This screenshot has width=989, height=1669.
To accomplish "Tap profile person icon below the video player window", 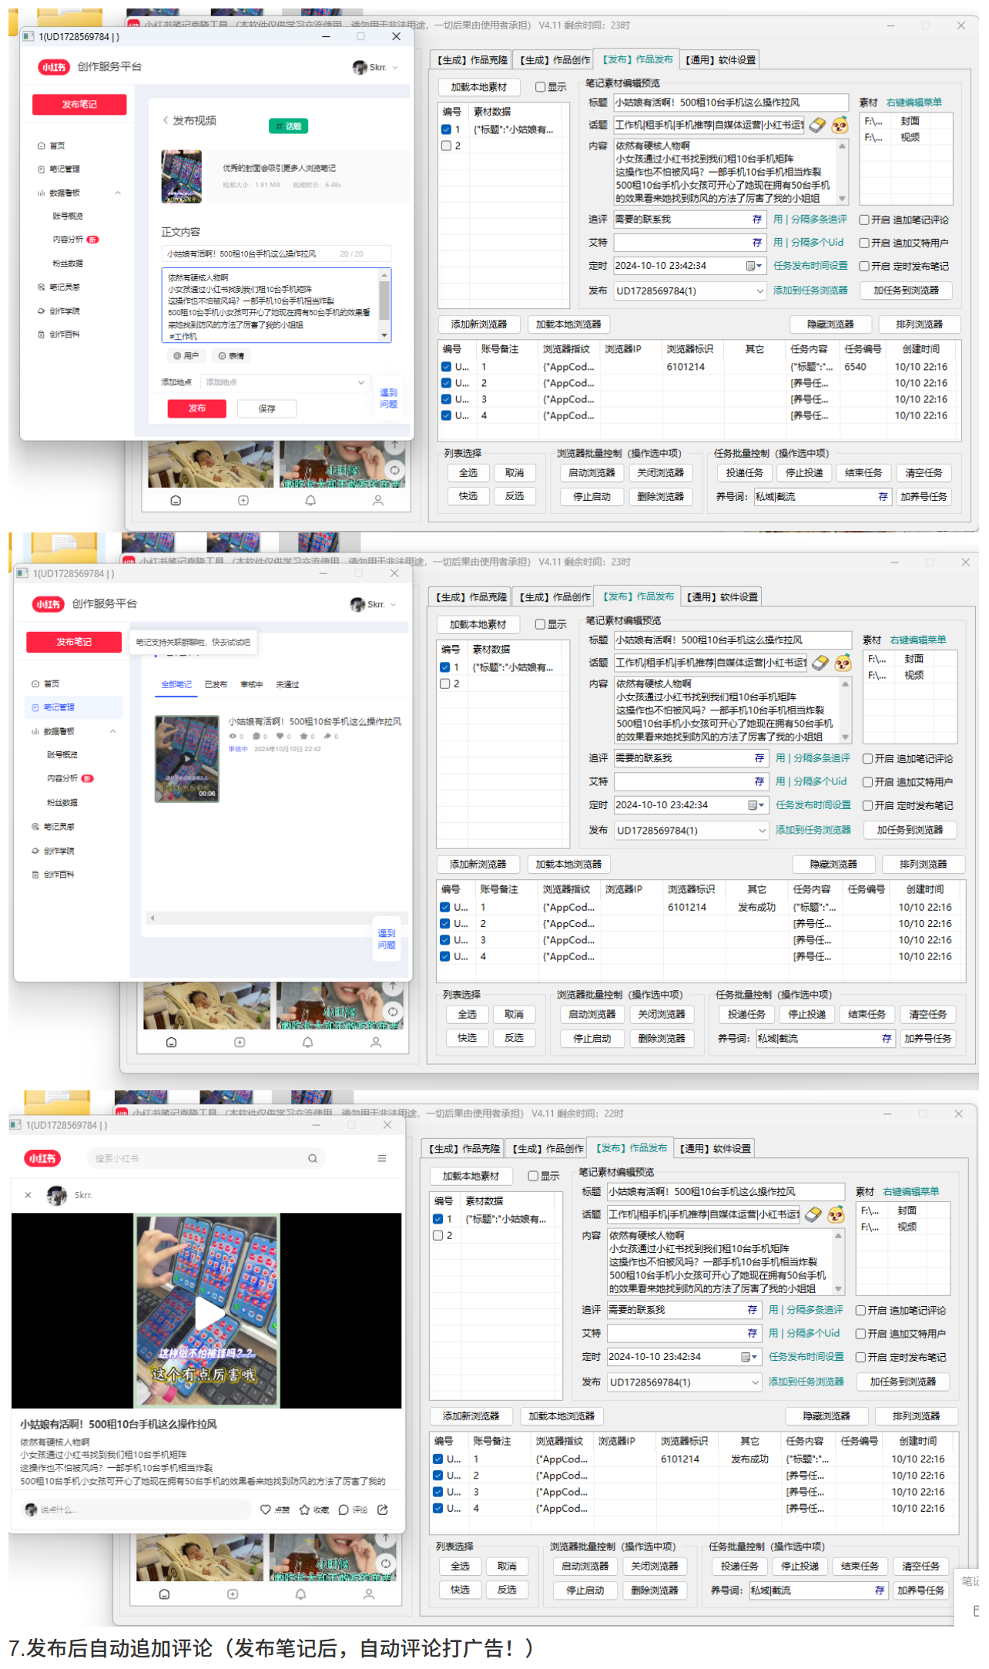I will click(369, 1593).
